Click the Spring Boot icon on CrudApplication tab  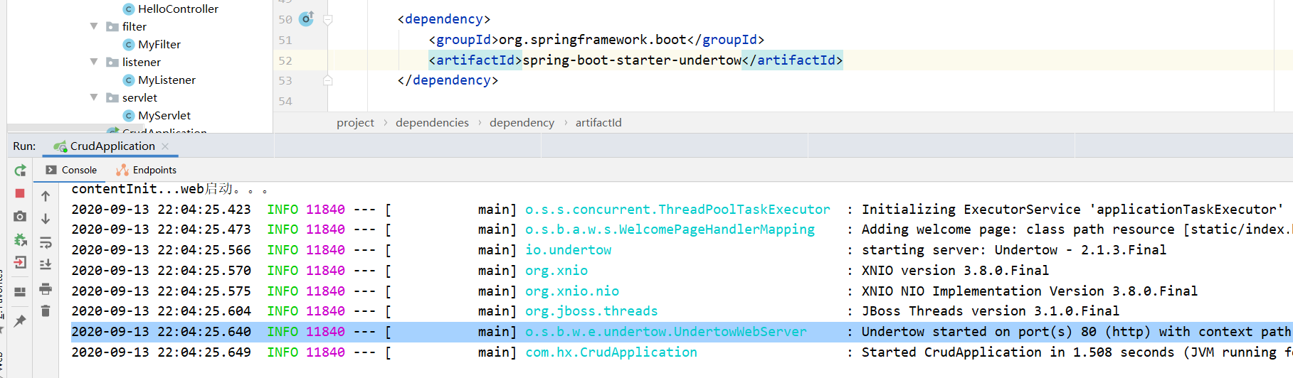(60, 146)
